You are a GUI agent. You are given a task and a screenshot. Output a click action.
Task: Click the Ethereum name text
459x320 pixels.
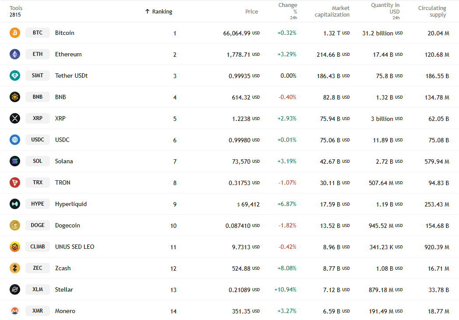click(68, 54)
